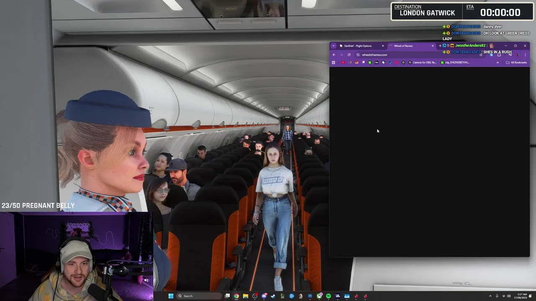The height and width of the screenshot is (301, 536).
Task: Close the Wheel of Names tab
Action: pos(433,46)
